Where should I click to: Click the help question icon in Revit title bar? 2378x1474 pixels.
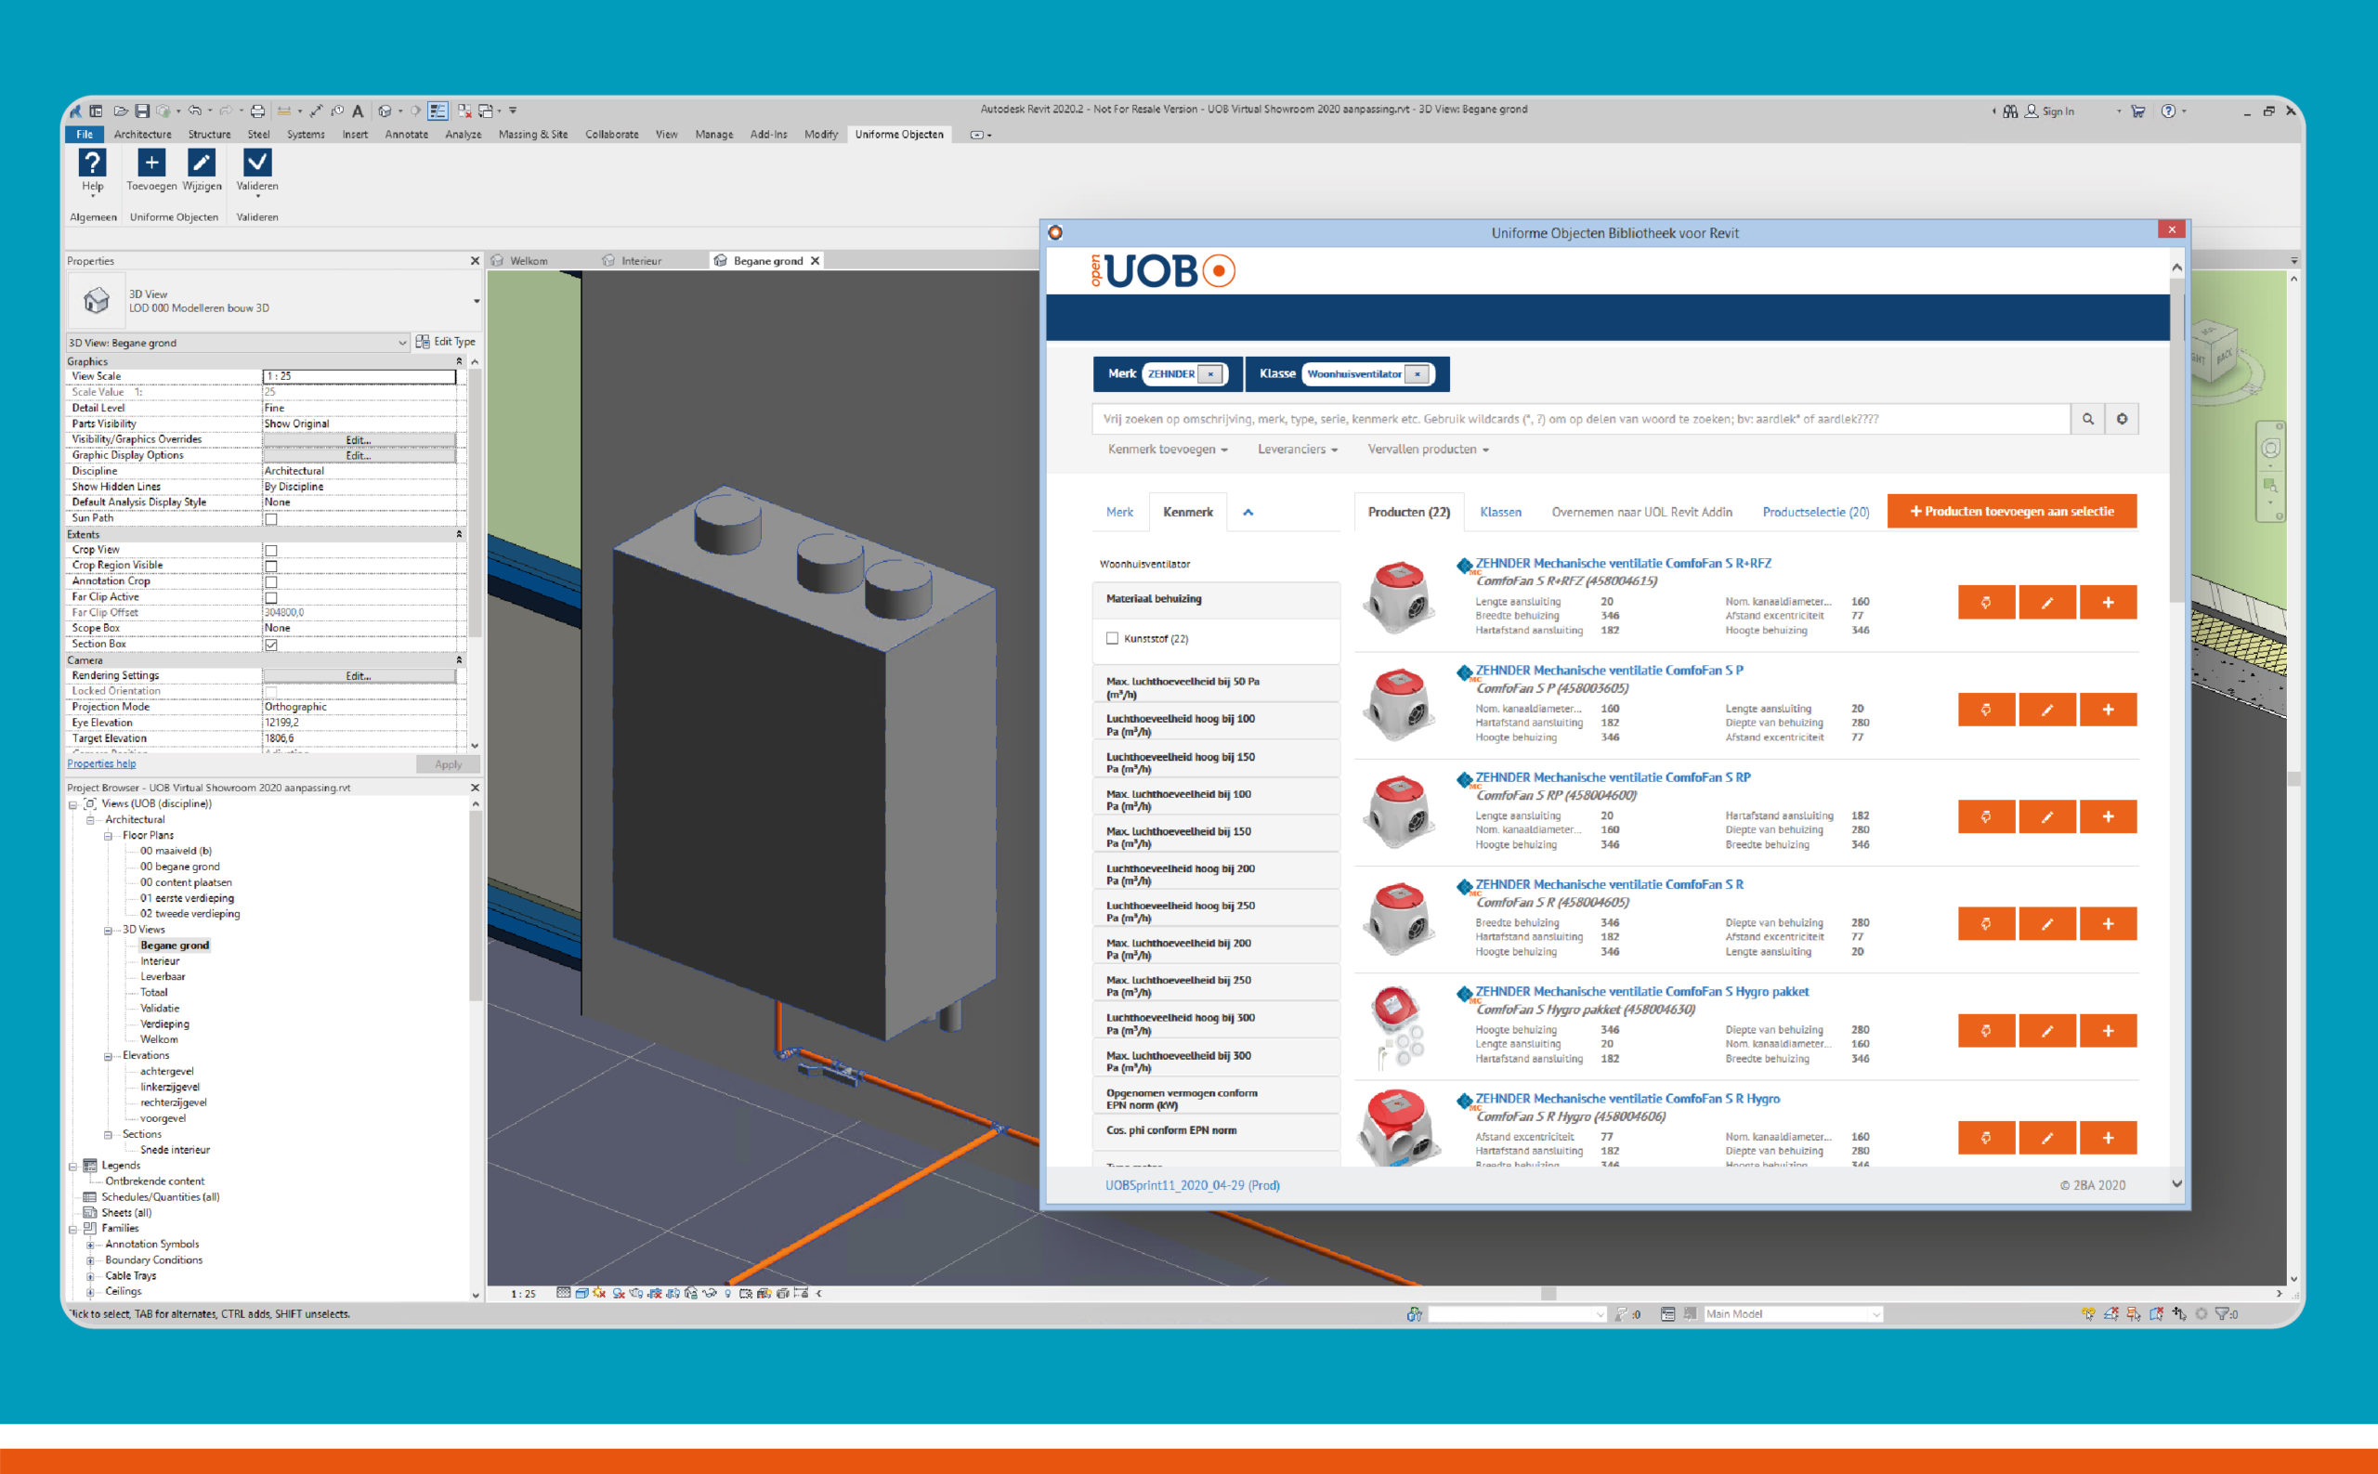pos(2168,111)
